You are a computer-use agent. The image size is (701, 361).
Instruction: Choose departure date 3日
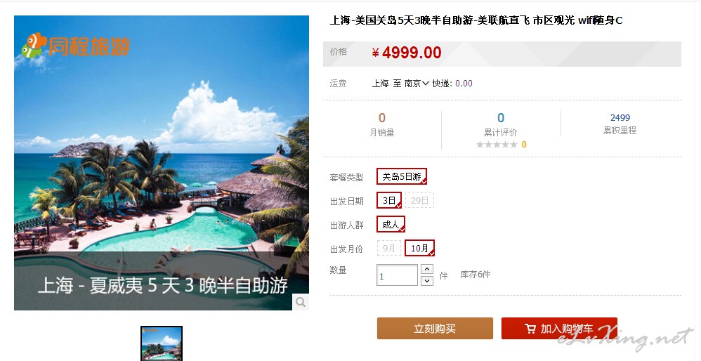(389, 201)
